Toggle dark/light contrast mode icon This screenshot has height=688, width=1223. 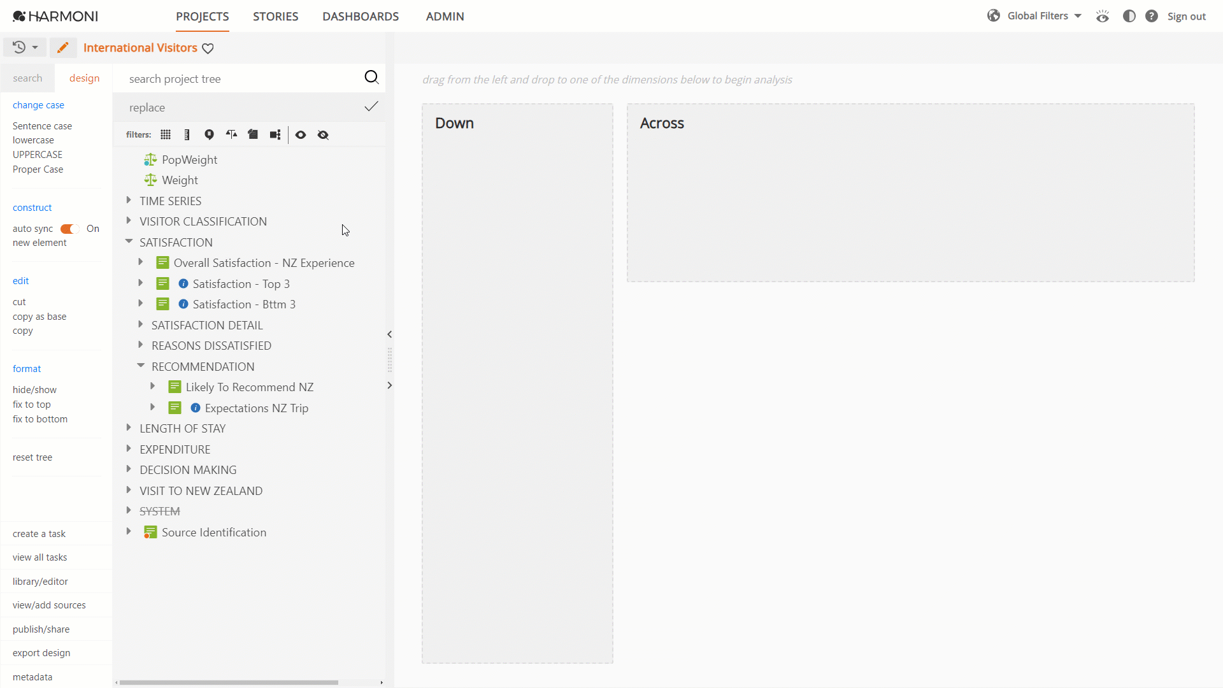click(x=1129, y=16)
